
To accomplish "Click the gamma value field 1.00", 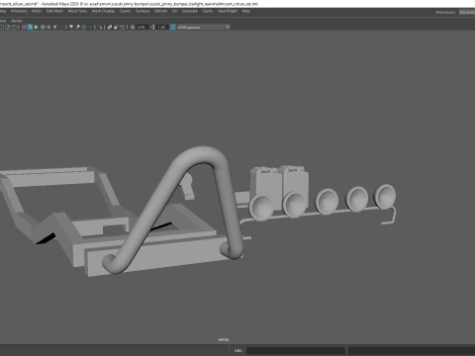I will (x=161, y=27).
